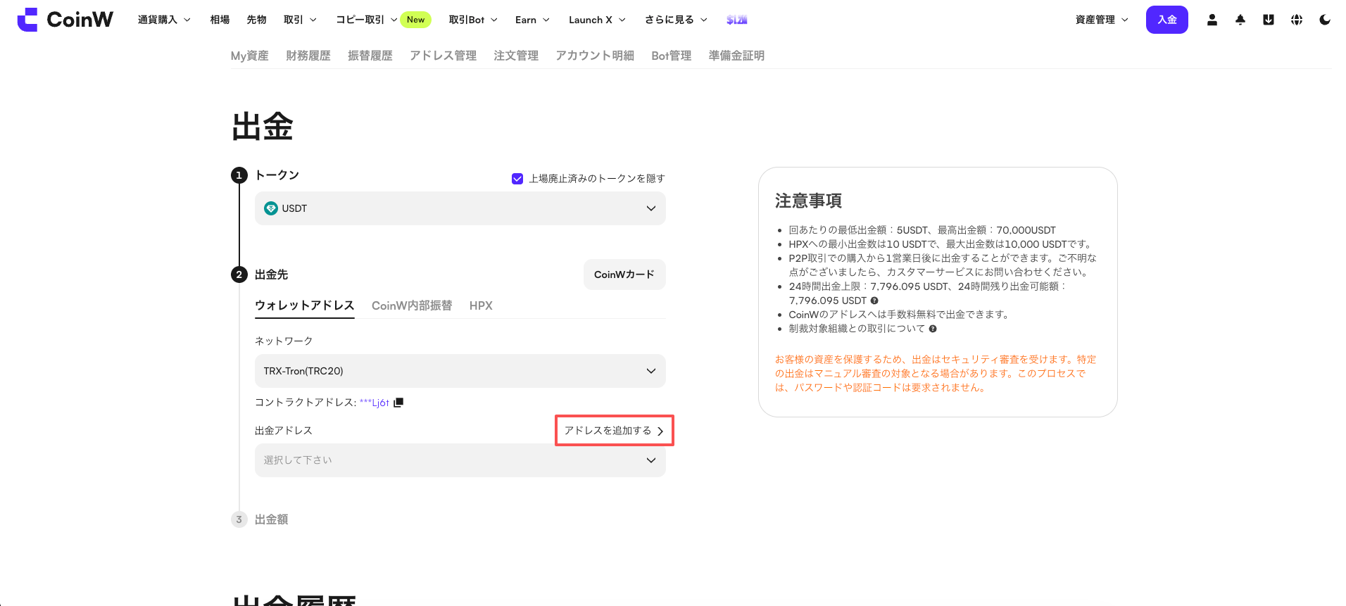
Task: Select the ウォレットアドレス tab
Action: tap(305, 305)
